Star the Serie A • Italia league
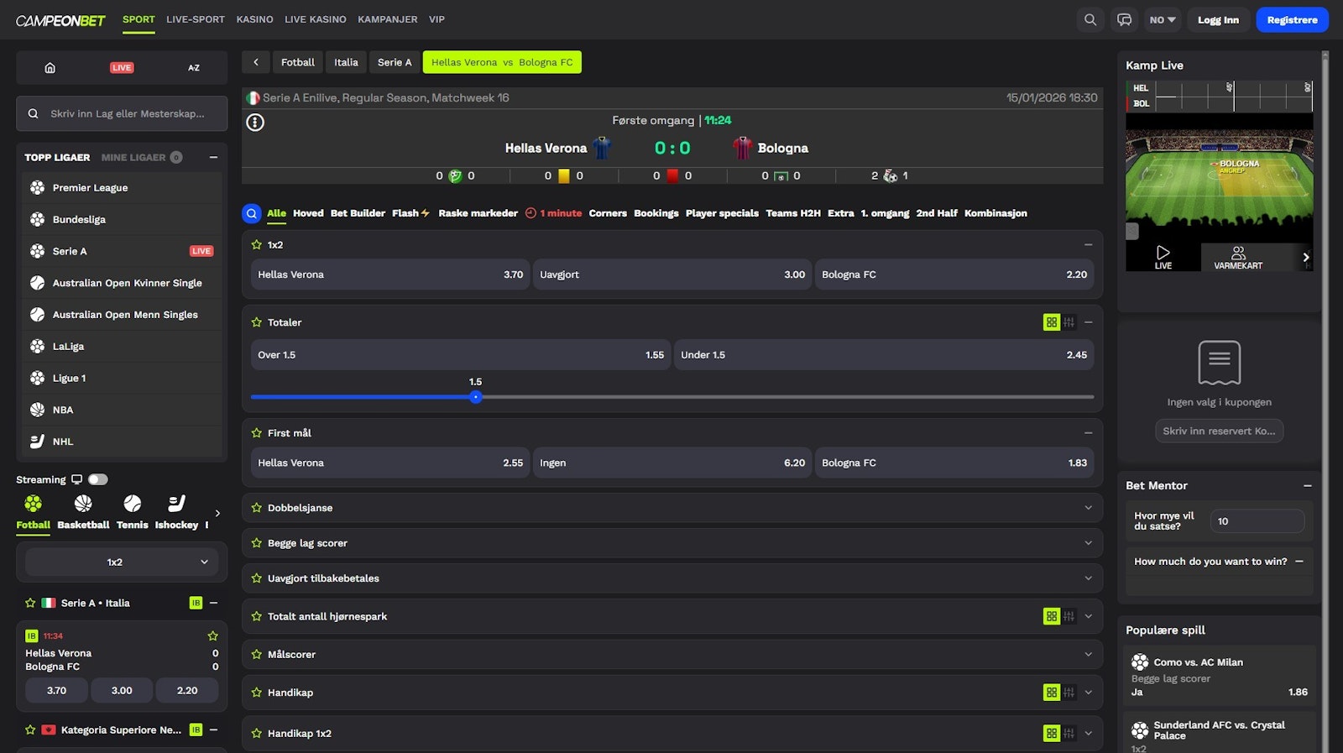The height and width of the screenshot is (753, 1343). (x=30, y=603)
